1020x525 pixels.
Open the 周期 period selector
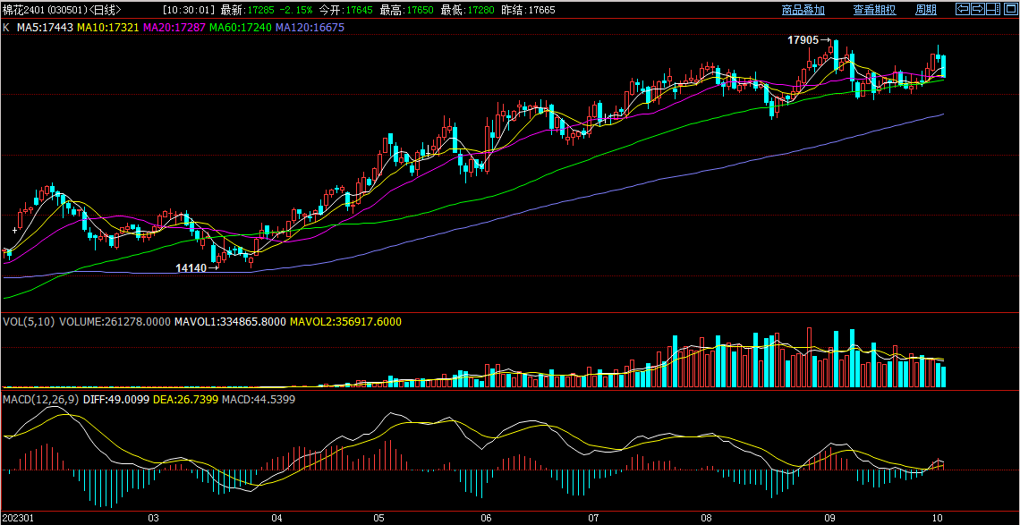pyautogui.click(x=926, y=10)
